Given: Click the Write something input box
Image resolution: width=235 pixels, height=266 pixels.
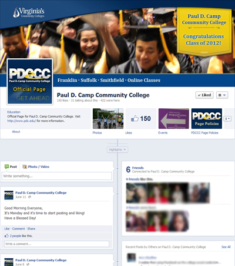Looking at the screenshot, I should (x=57, y=176).
